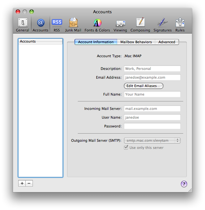This screenshot has height=210, width=205.
Task: Switch to the Advanced tab
Action: [167, 42]
